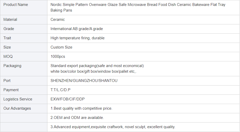Click the Size row label
The height and width of the screenshot is (132, 240).
[x=7, y=47]
